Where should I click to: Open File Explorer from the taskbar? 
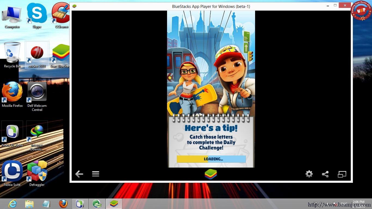pos(29,204)
